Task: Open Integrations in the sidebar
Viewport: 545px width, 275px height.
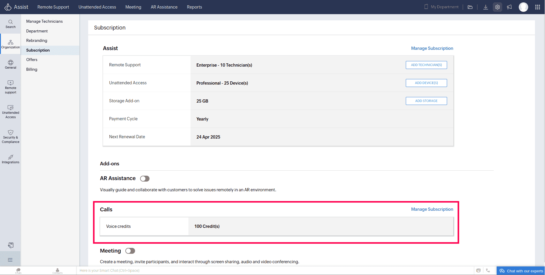Action: (10, 159)
